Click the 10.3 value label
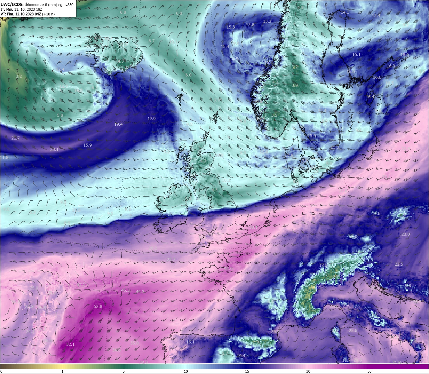The image size is (429, 374). [x=226, y=180]
